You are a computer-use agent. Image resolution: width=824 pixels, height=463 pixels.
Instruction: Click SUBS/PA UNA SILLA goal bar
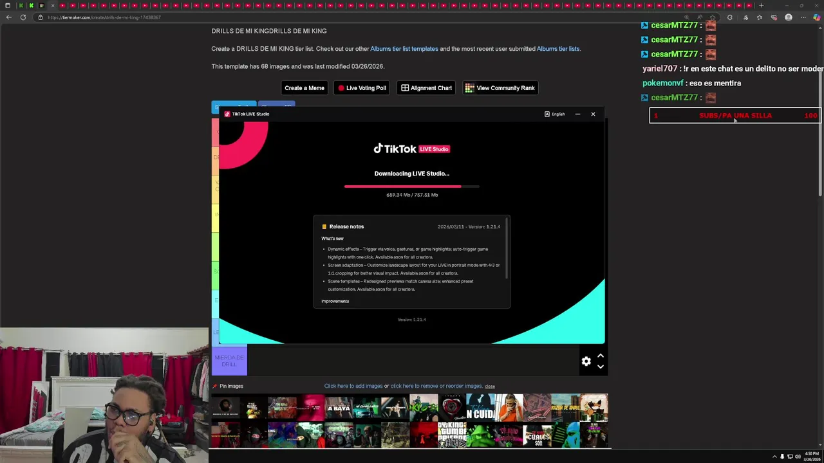pyautogui.click(x=735, y=116)
